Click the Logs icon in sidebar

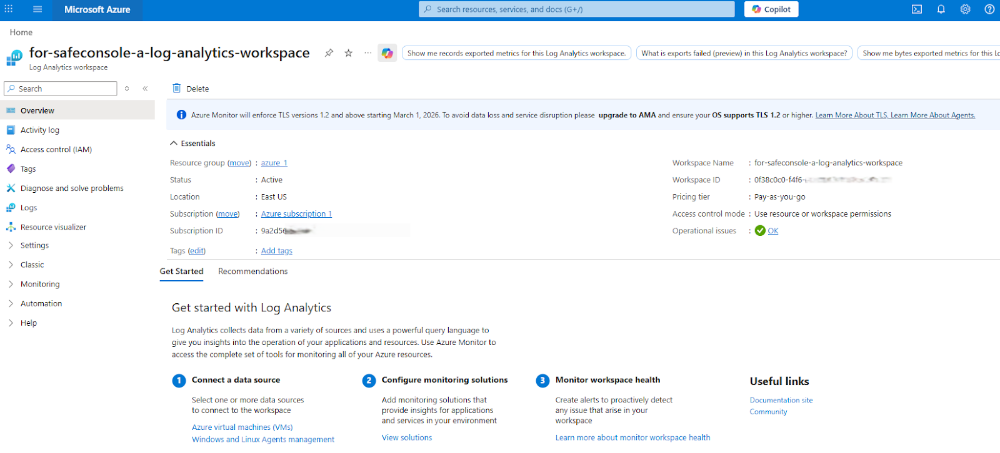coord(11,208)
